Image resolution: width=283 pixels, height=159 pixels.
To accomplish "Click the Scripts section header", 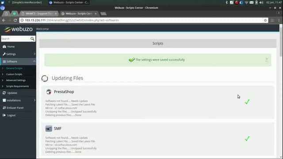I will [x=158, y=43].
